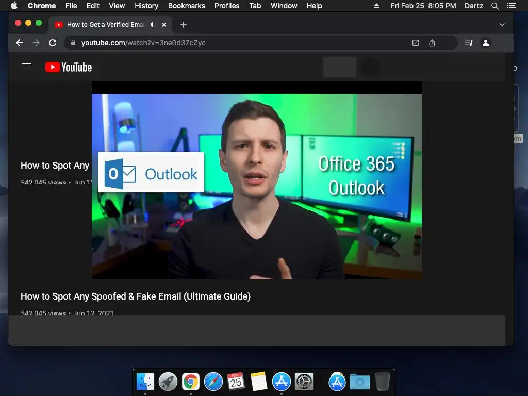528x396 pixels.
Task: Open the Profiles menu
Action: 227,6
